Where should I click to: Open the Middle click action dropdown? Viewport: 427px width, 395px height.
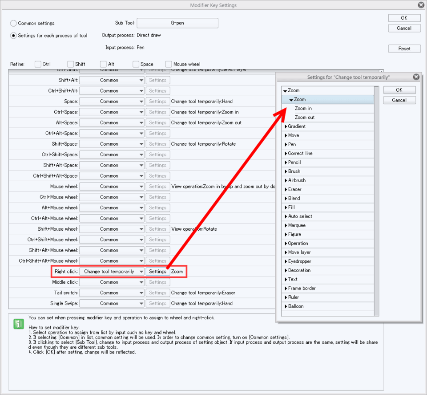112,282
